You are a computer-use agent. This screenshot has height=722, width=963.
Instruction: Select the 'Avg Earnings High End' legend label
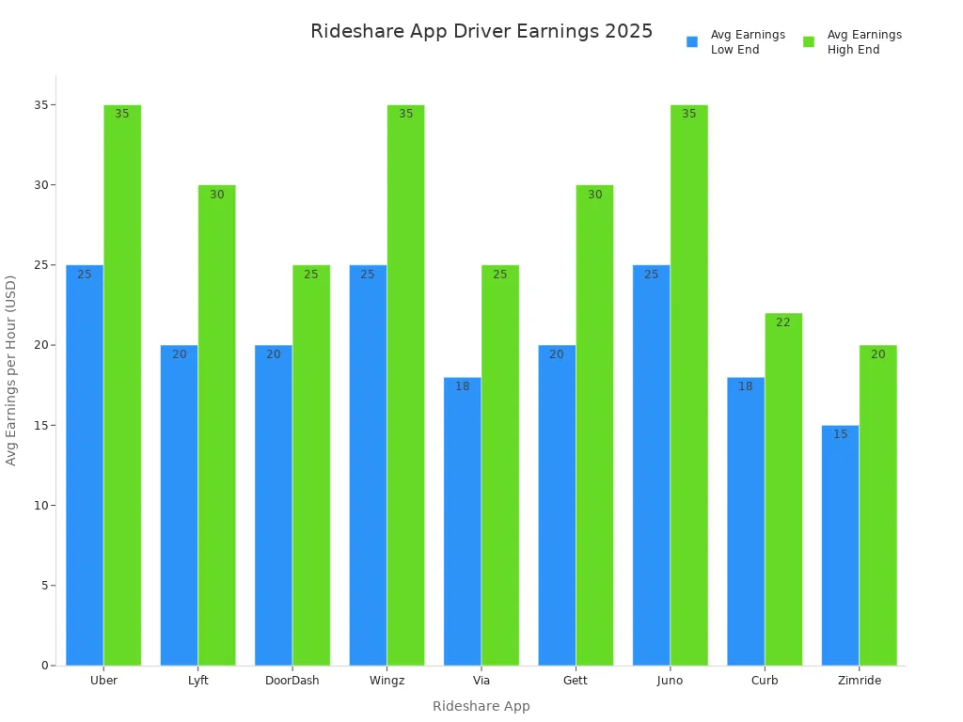pyautogui.click(x=865, y=41)
